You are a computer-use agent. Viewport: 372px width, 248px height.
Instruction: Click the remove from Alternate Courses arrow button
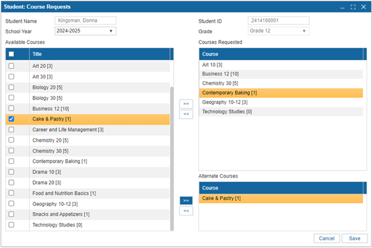point(186,210)
